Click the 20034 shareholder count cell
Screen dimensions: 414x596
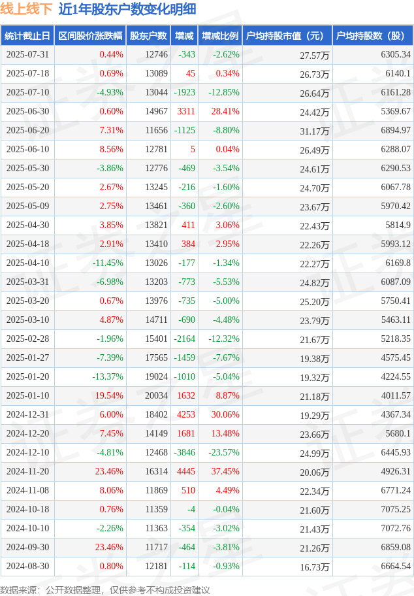(156, 395)
